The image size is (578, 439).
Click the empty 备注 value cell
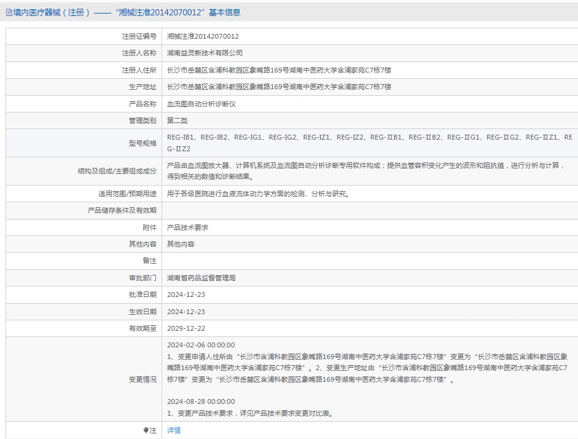[369, 261]
